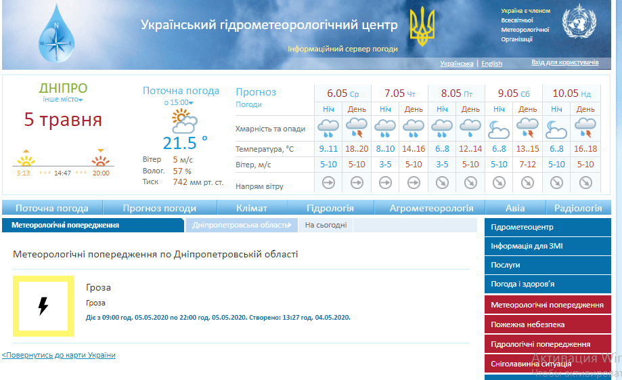Switch language to English
This screenshot has height=380, width=622.
click(x=491, y=64)
